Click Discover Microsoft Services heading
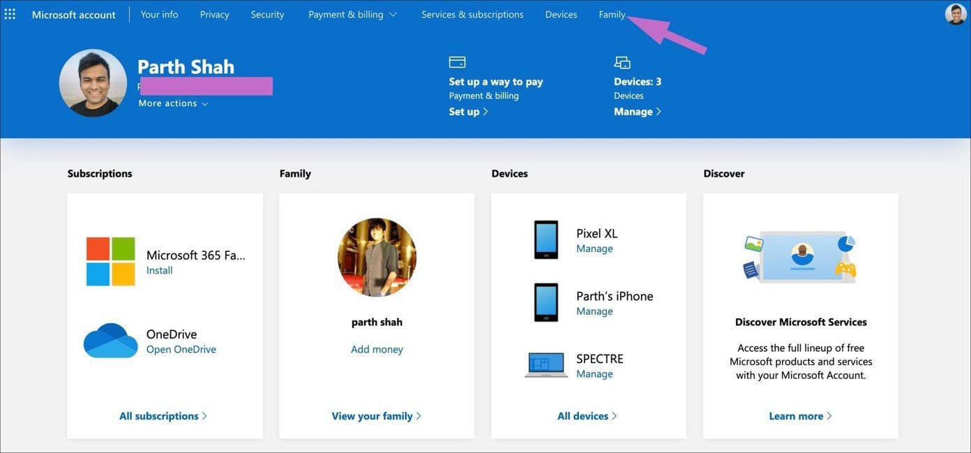Viewport: 971px width, 453px height. tap(801, 322)
